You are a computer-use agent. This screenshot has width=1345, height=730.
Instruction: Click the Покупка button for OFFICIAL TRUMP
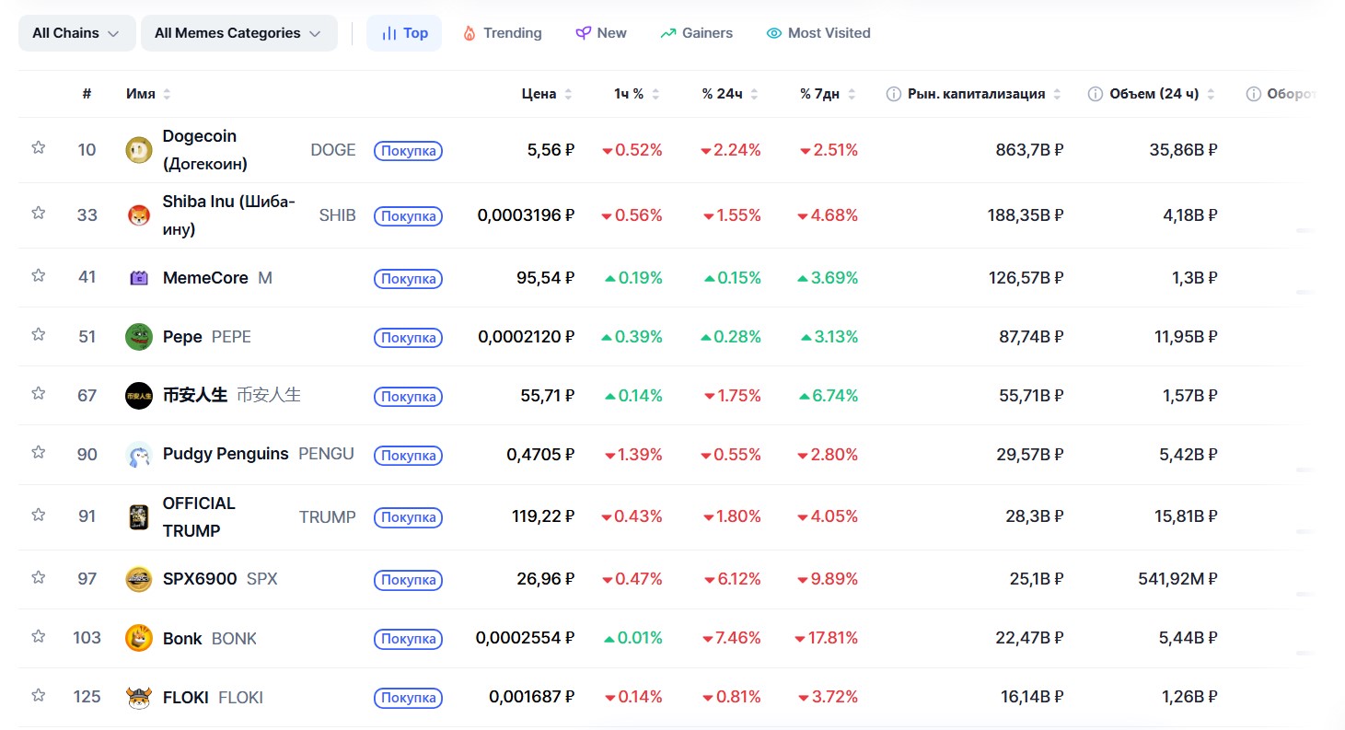[408, 518]
